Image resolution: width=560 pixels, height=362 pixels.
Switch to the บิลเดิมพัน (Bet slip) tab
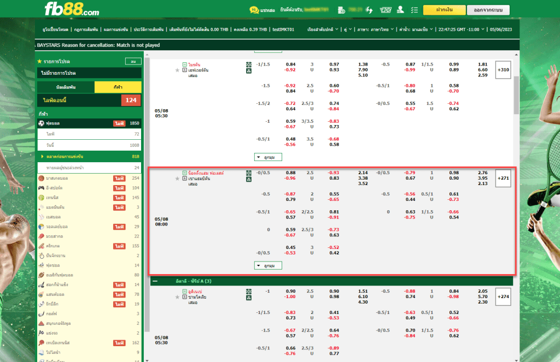(x=66, y=87)
